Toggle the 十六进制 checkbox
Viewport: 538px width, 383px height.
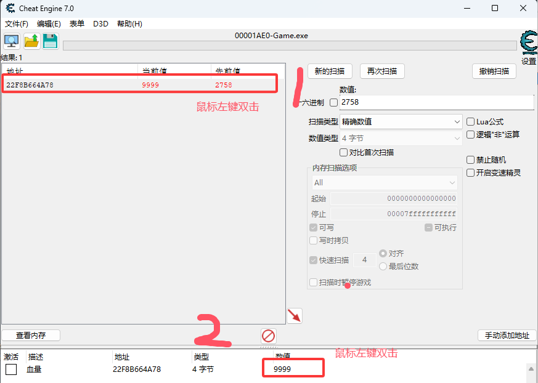[x=333, y=102]
